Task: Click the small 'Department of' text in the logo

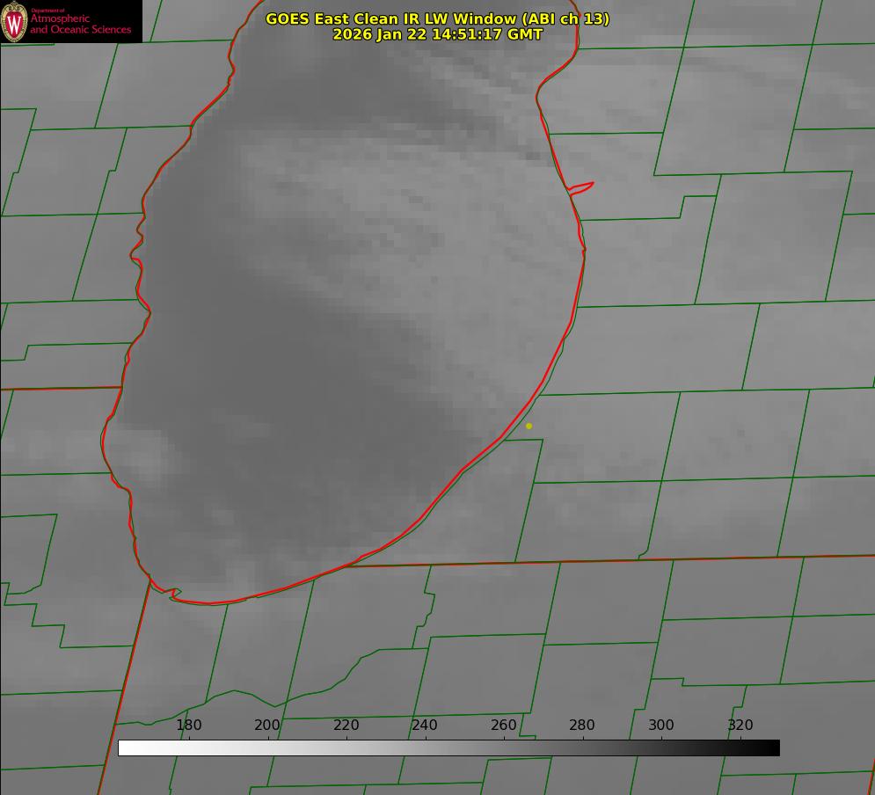Action: click(x=47, y=11)
